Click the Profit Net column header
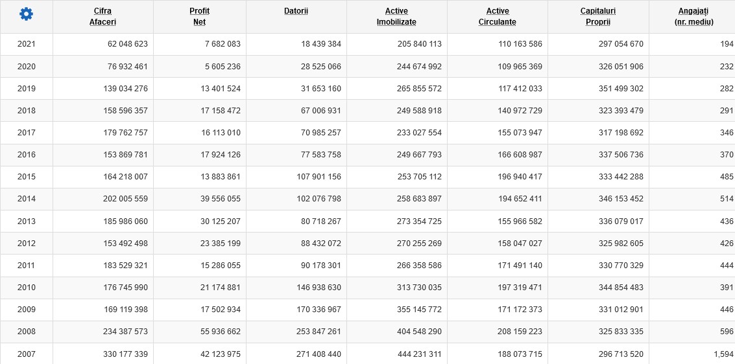 199,16
